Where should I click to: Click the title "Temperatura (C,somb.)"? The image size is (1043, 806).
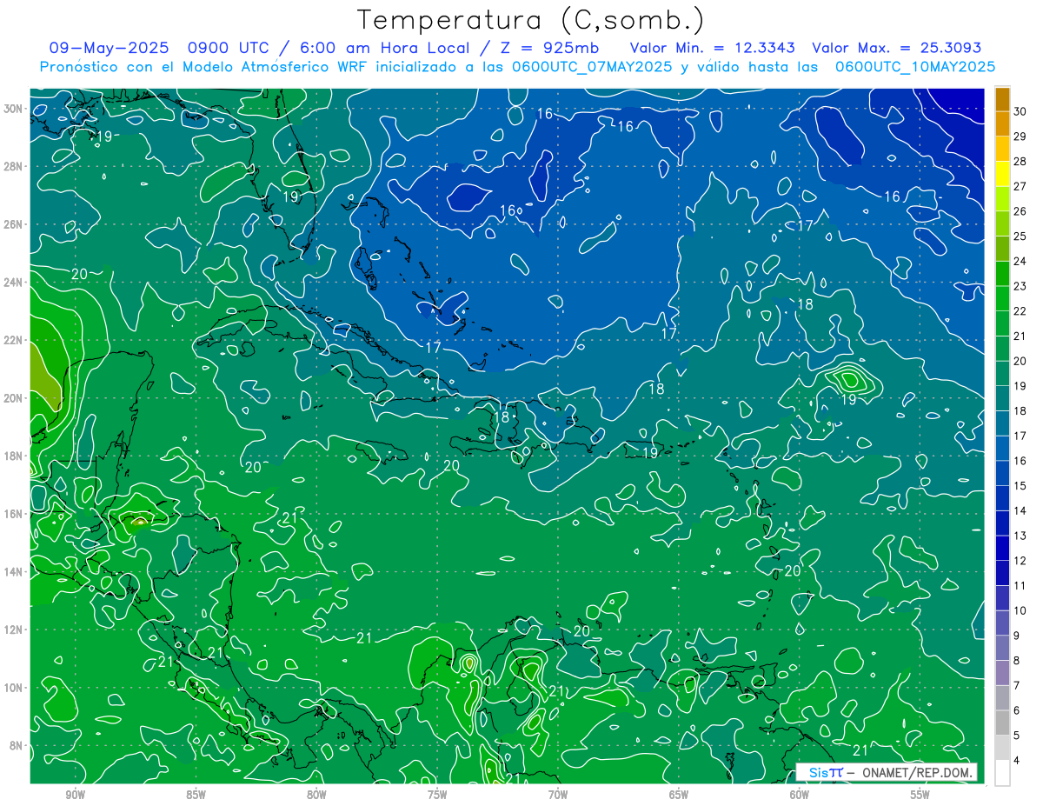tap(530, 21)
